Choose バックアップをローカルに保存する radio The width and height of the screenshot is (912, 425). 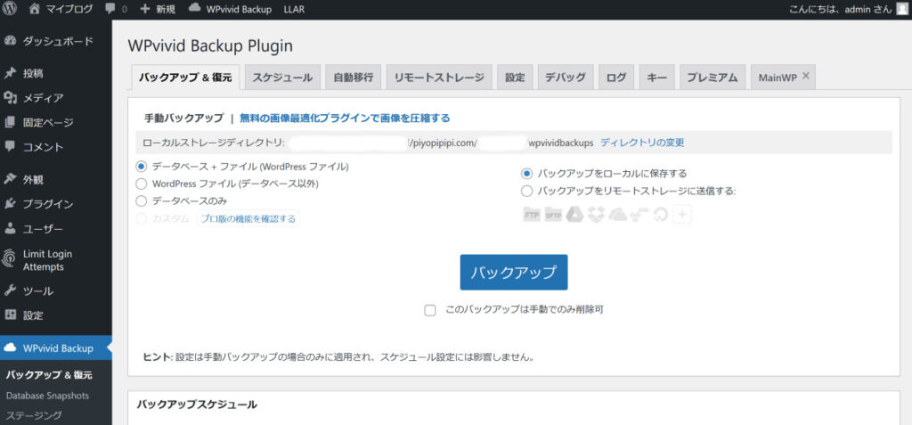pyautogui.click(x=526, y=174)
